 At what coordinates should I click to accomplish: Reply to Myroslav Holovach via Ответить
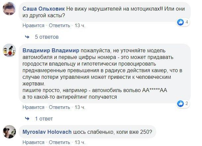60,143
